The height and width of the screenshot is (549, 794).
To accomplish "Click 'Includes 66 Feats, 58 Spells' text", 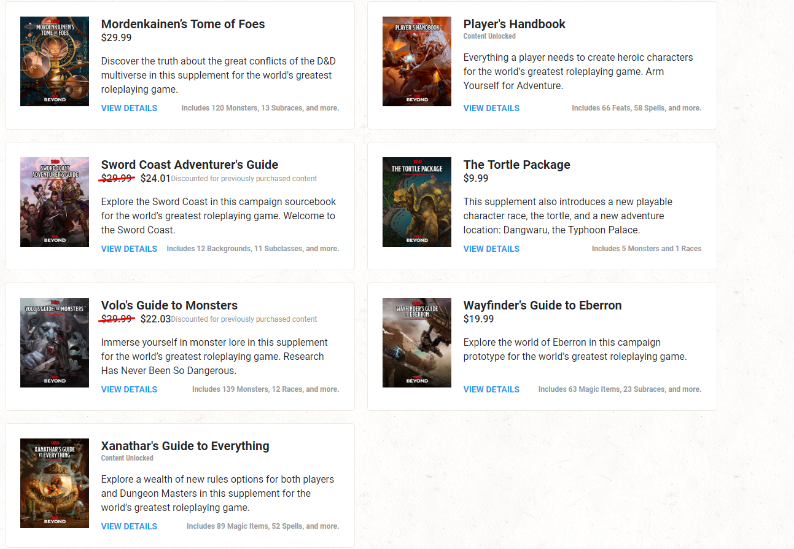I will (x=637, y=108).
